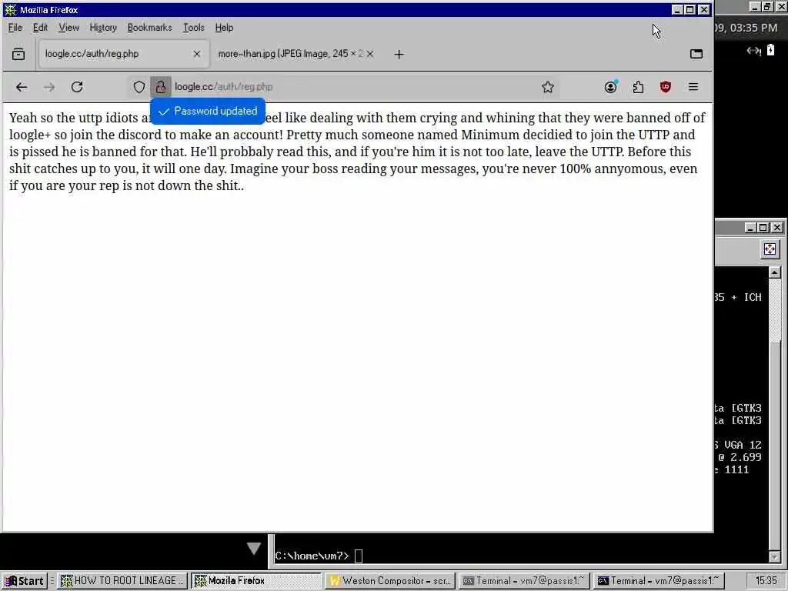
Task: Click the fullscreen icon in the background window
Action: (770, 249)
